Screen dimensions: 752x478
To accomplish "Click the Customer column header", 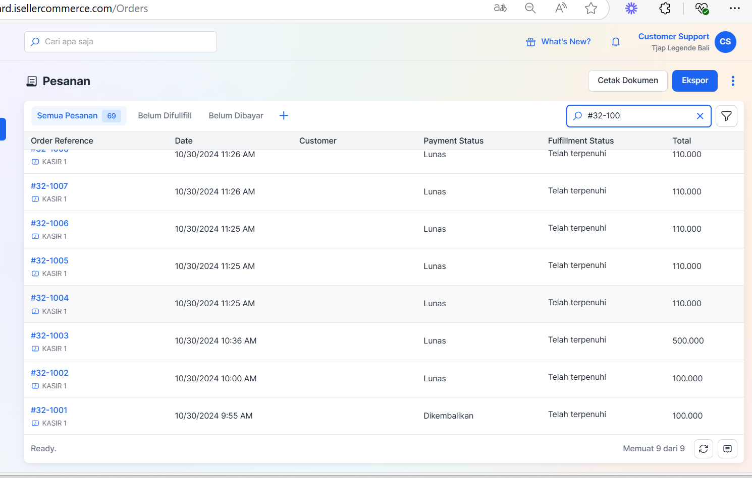I will (318, 141).
